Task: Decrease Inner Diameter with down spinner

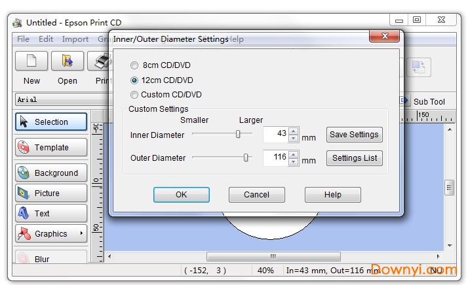Action: [x=294, y=138]
